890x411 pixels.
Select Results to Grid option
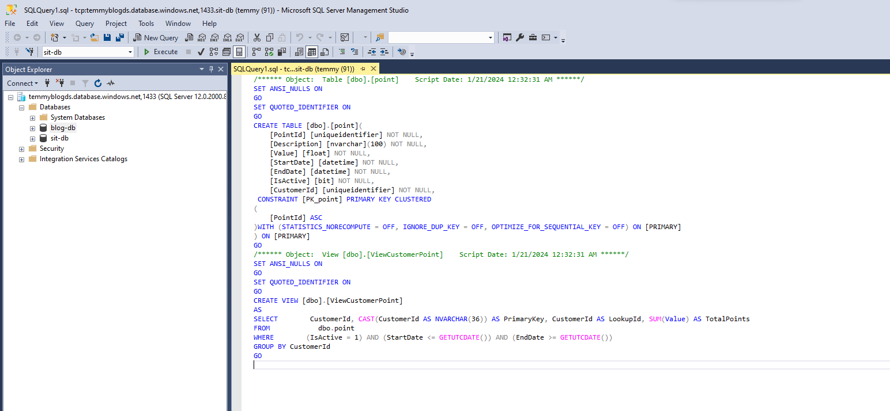point(312,52)
